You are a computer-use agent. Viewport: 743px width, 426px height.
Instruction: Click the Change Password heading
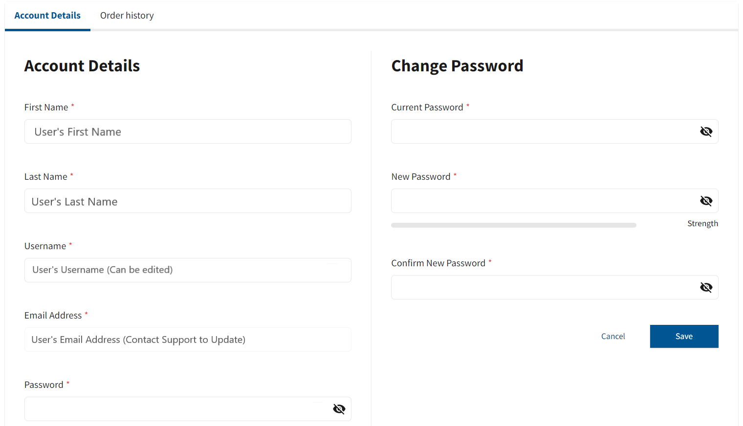[457, 66]
